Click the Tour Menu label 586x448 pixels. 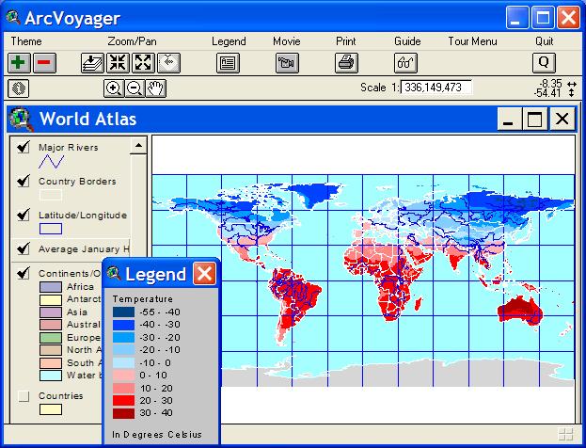471,41
